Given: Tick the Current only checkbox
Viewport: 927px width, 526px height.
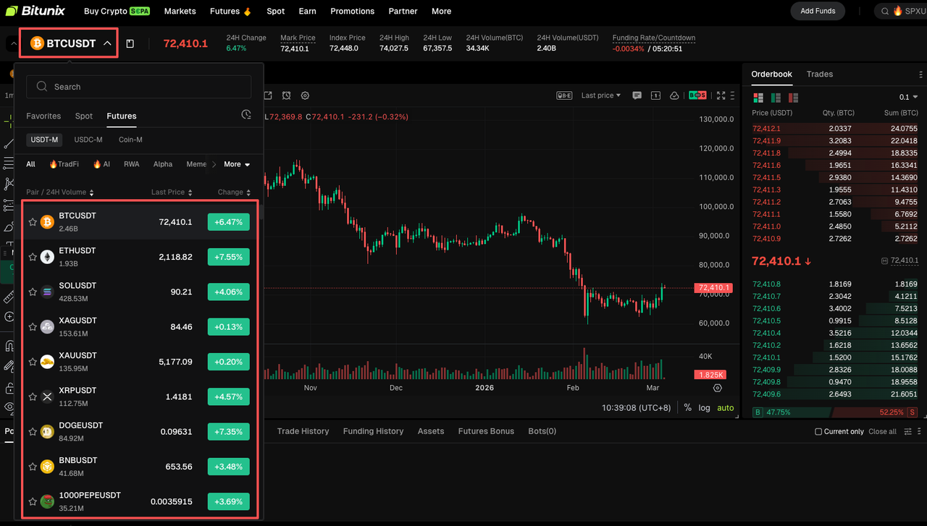Looking at the screenshot, I should point(818,432).
